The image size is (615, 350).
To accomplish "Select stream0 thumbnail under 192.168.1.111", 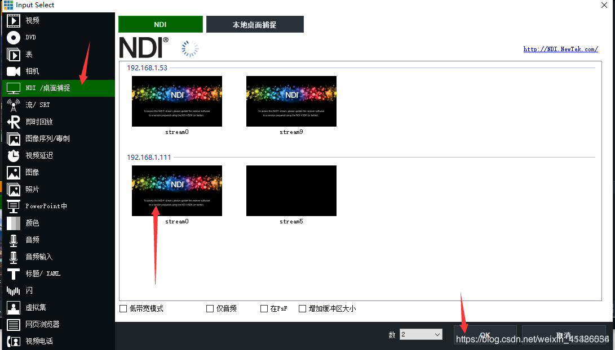I will (177, 191).
